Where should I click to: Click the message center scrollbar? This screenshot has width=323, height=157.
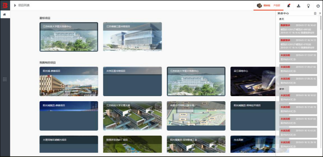321,23
